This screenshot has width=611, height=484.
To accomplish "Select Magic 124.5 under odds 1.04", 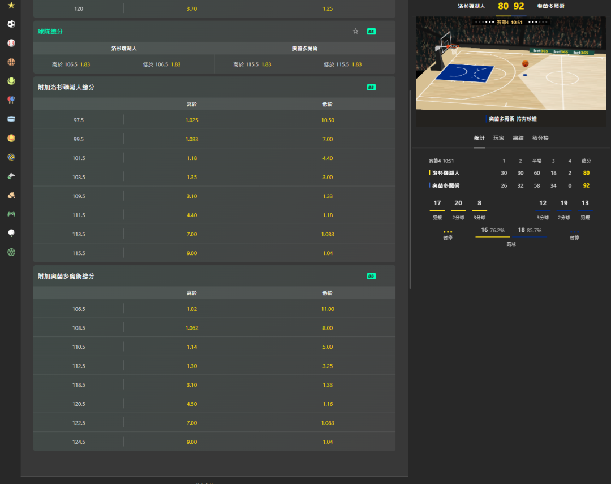I will 328,442.
